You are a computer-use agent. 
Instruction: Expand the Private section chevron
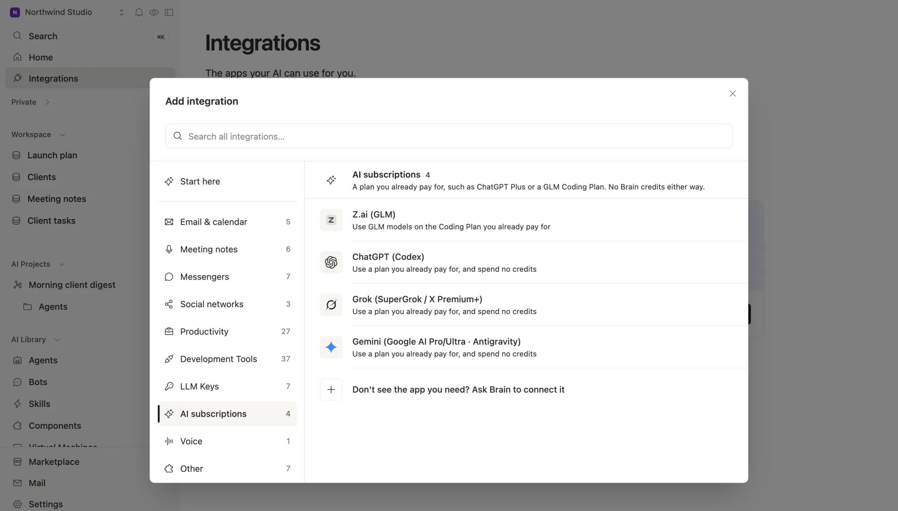[x=48, y=102]
